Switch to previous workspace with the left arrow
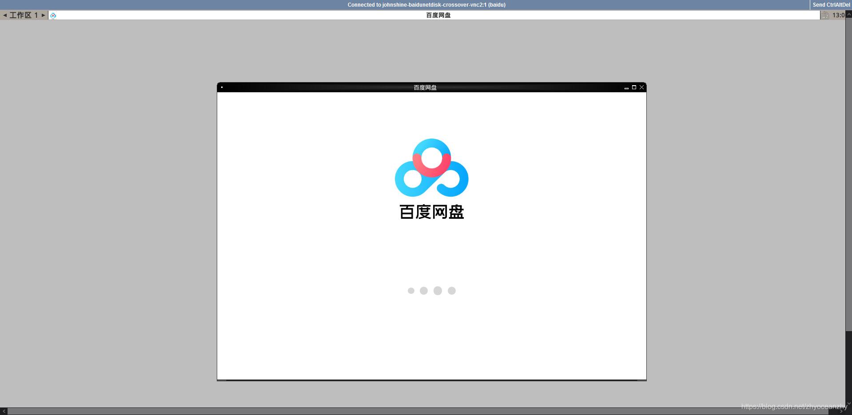This screenshot has height=415, width=852. point(4,15)
